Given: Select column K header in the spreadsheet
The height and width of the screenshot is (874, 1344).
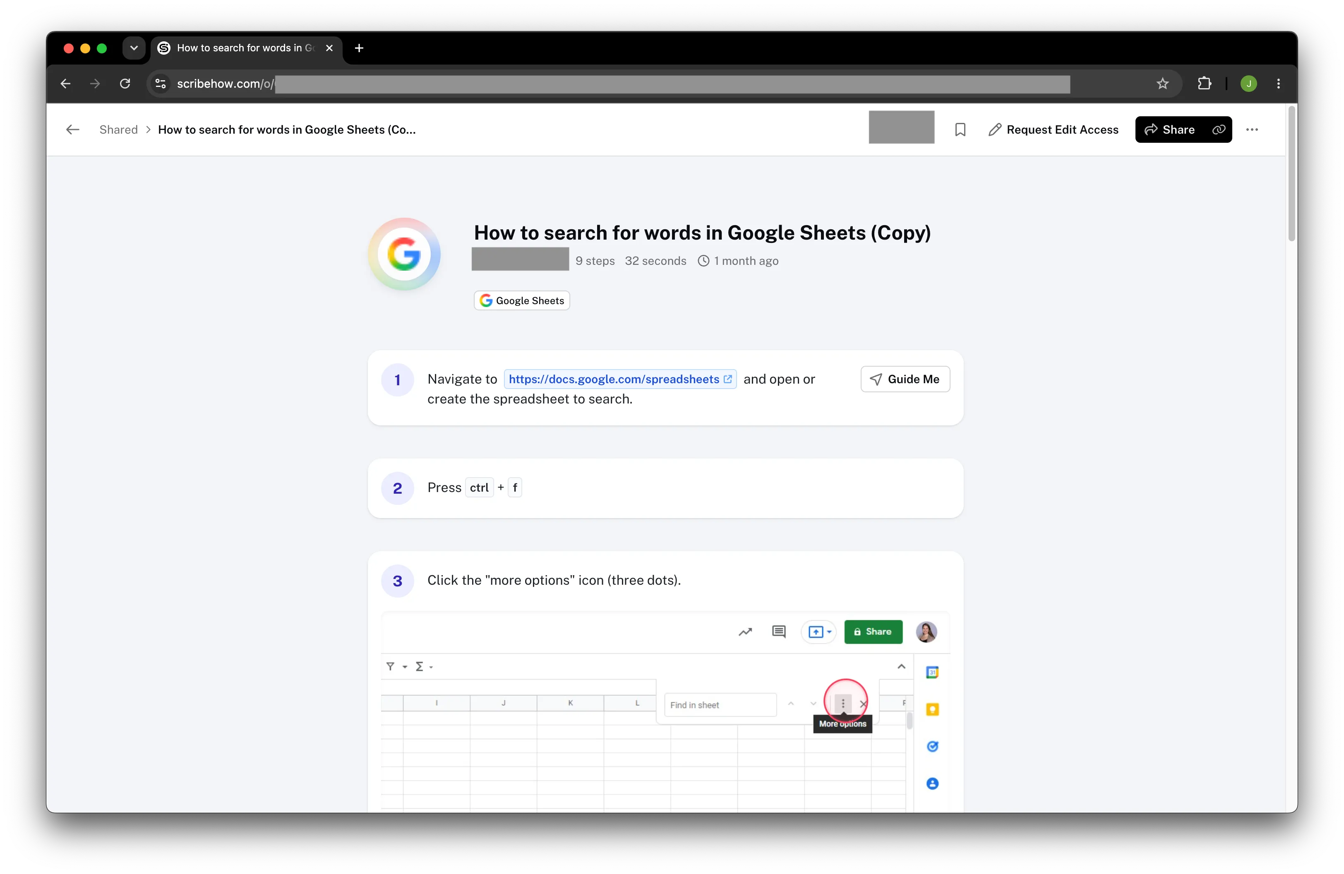Looking at the screenshot, I should pyautogui.click(x=570, y=704).
